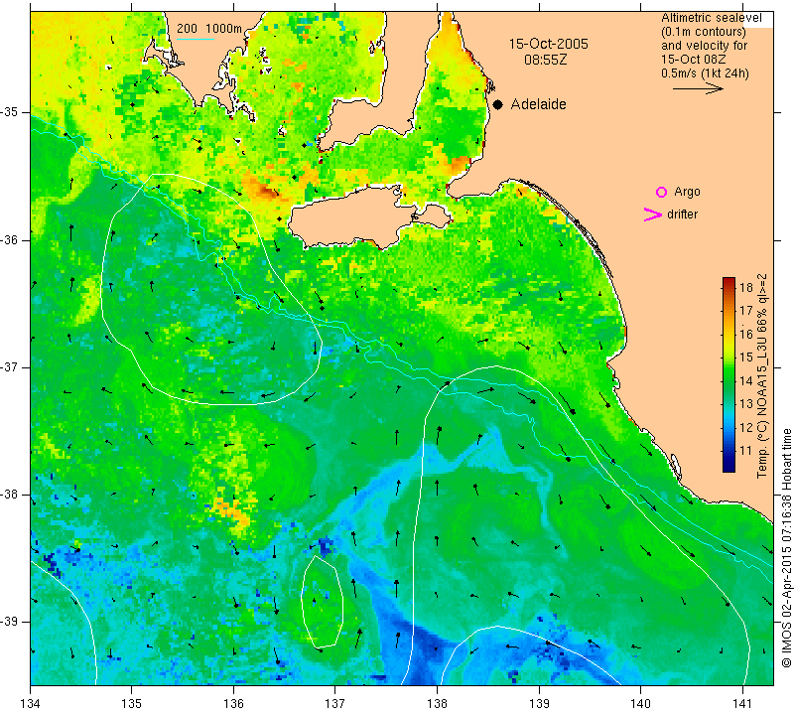Viewport: 794px width, 715px height.
Task: Click the '0.5m/s (1kt 24h)' text
Action: point(705,73)
